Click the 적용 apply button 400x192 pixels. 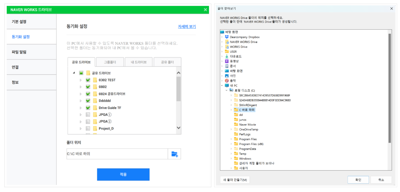coord(123,175)
